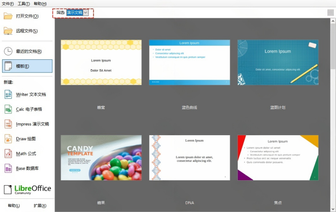Image resolution: width=336 pixels, height=212 pixels.
Task: Click the Writer text document icon
Action: coord(8,95)
